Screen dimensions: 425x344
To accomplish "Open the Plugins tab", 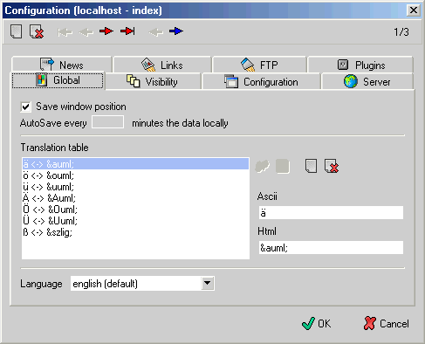I will pos(360,65).
